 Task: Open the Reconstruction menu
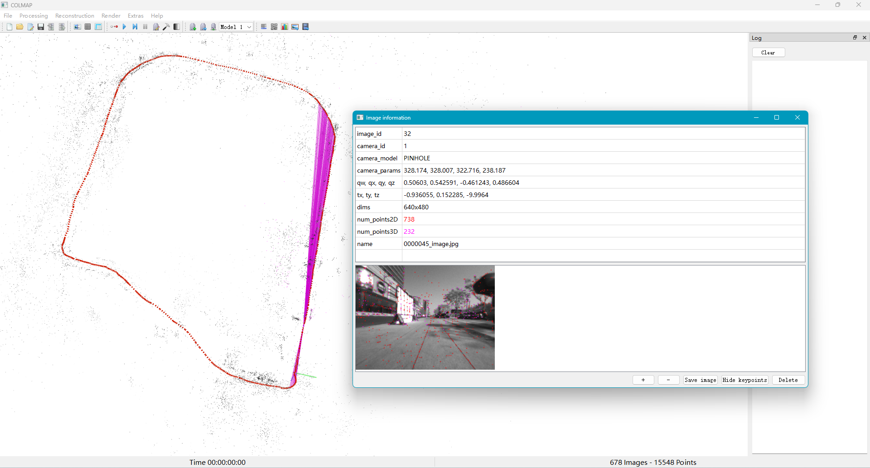tap(75, 15)
